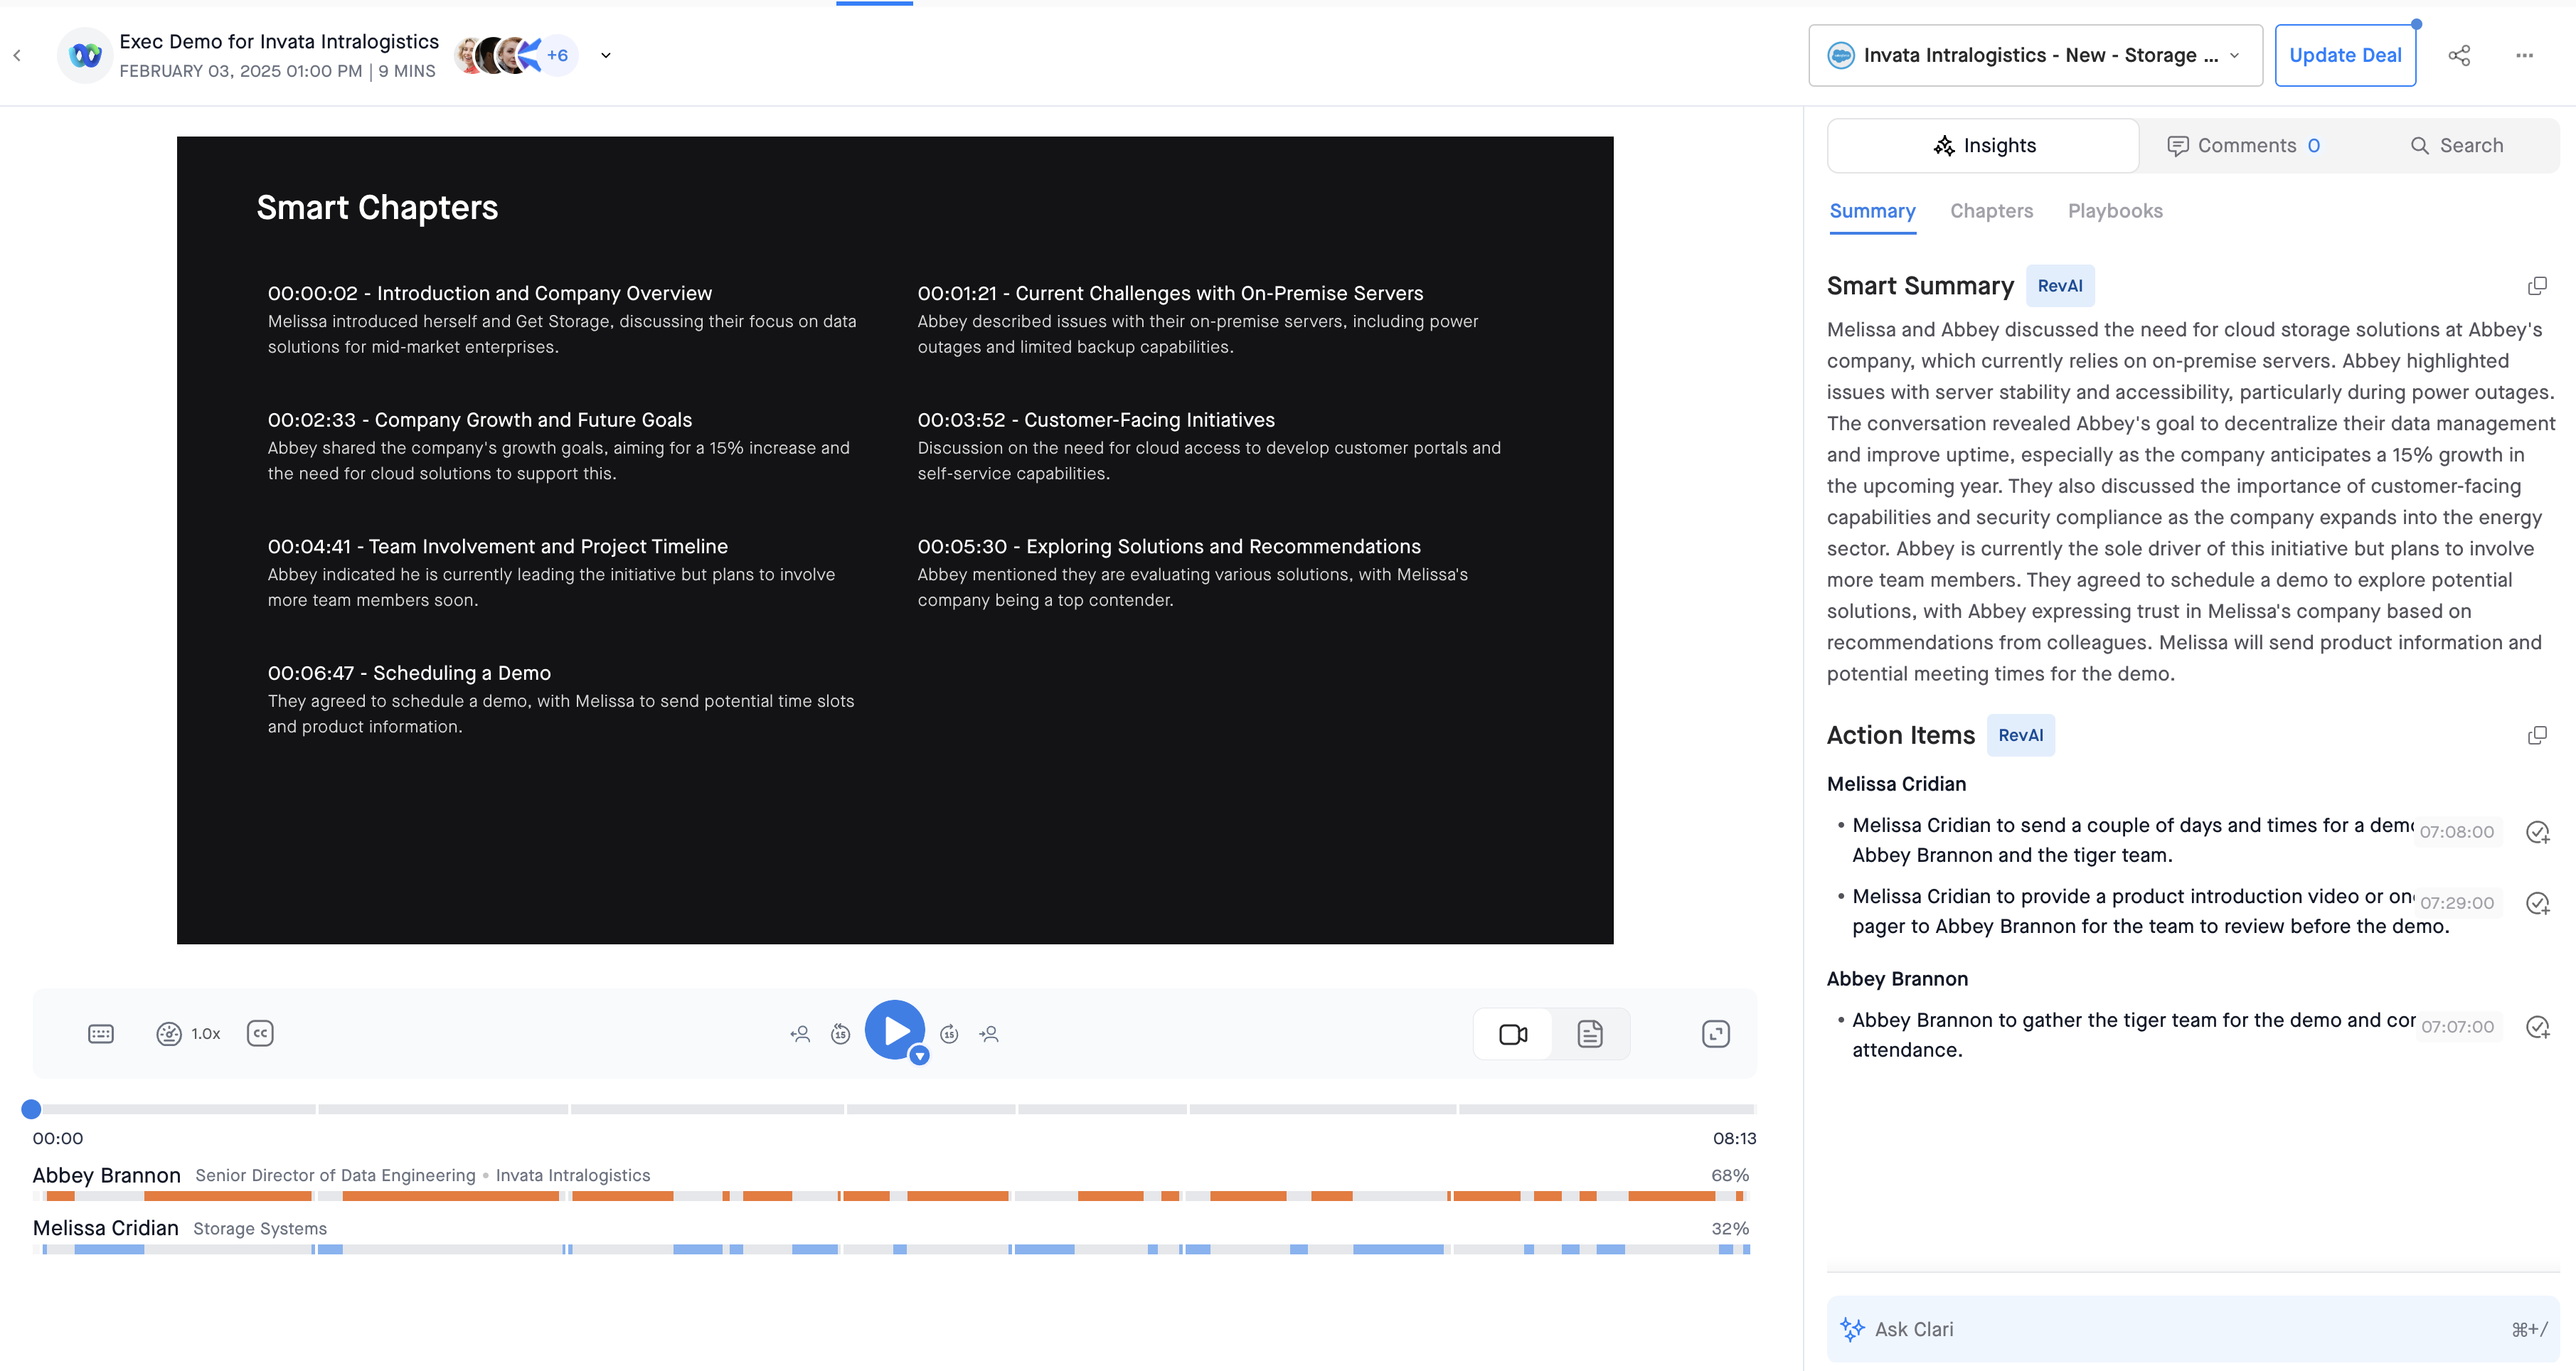
Task: Click the Melissa Cridian speaker name
Action: pyautogui.click(x=106, y=1228)
